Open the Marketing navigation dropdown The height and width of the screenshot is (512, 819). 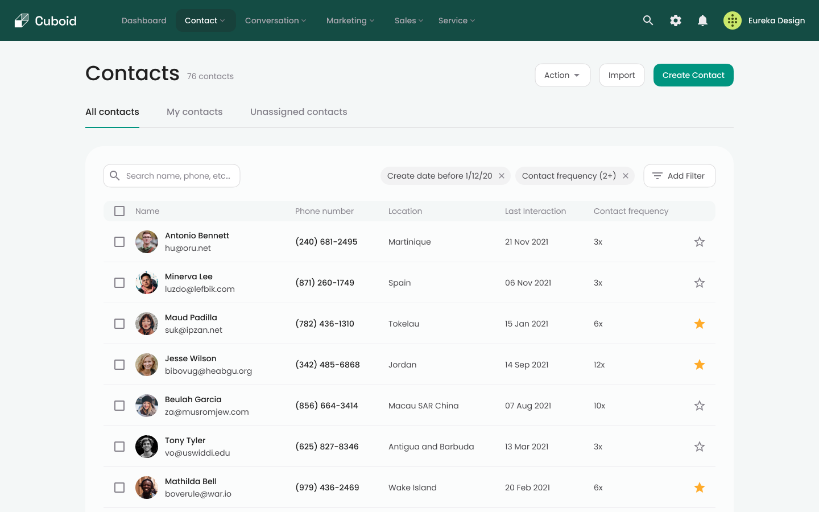(x=350, y=20)
